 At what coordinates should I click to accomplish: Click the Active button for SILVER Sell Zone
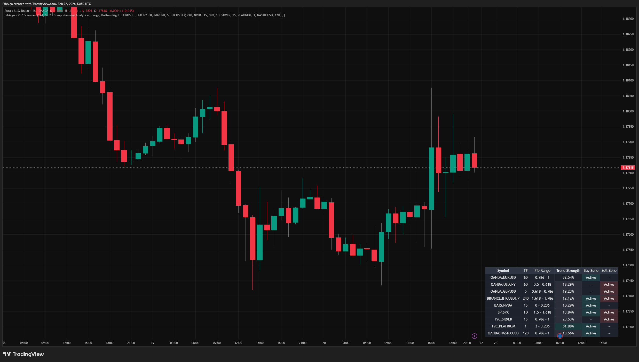(x=609, y=319)
